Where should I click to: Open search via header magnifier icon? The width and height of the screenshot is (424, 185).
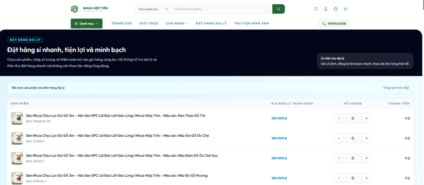[x=316, y=9]
